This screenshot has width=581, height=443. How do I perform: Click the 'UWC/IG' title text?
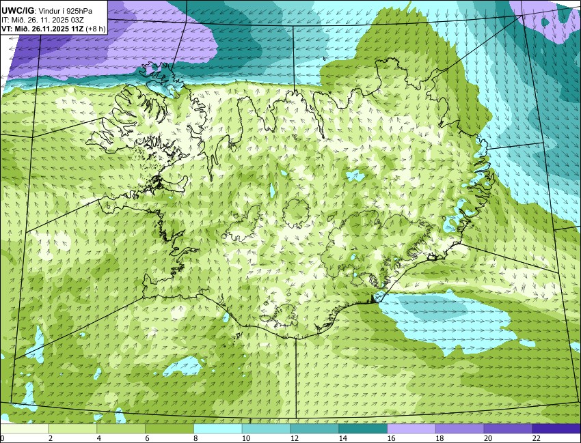click(x=18, y=11)
